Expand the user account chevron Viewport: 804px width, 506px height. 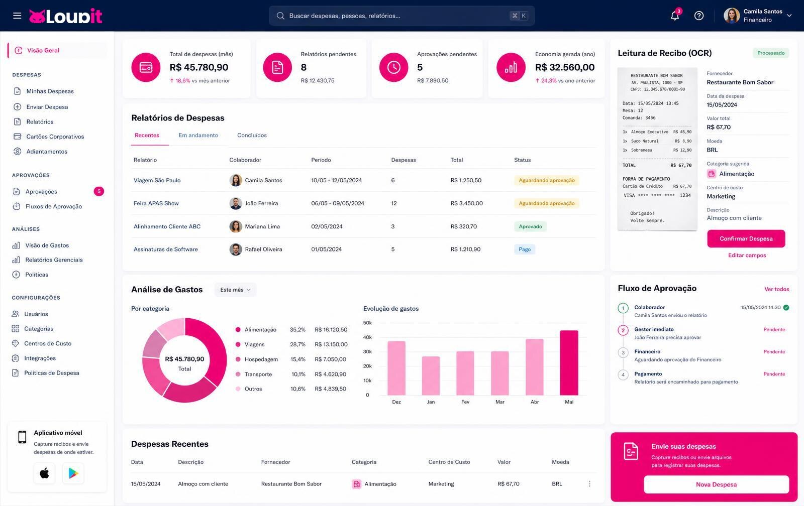coord(789,16)
